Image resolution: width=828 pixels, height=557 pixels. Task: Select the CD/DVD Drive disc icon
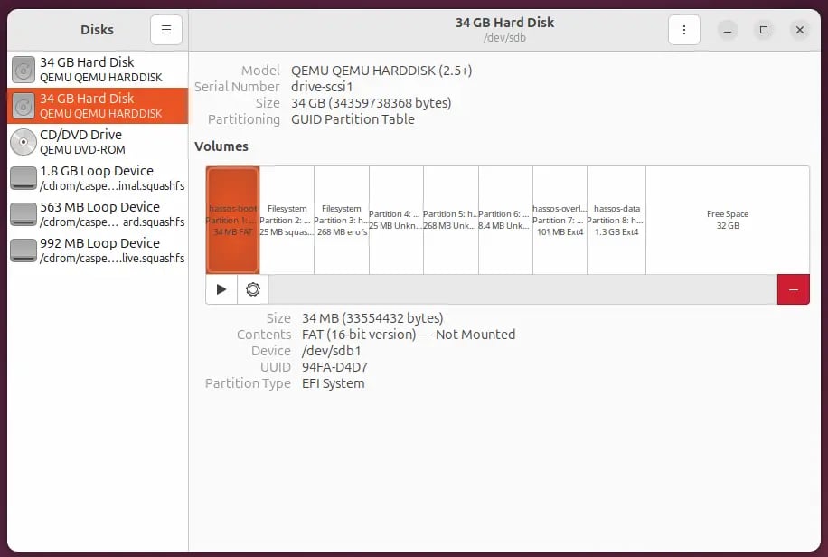[x=24, y=142]
